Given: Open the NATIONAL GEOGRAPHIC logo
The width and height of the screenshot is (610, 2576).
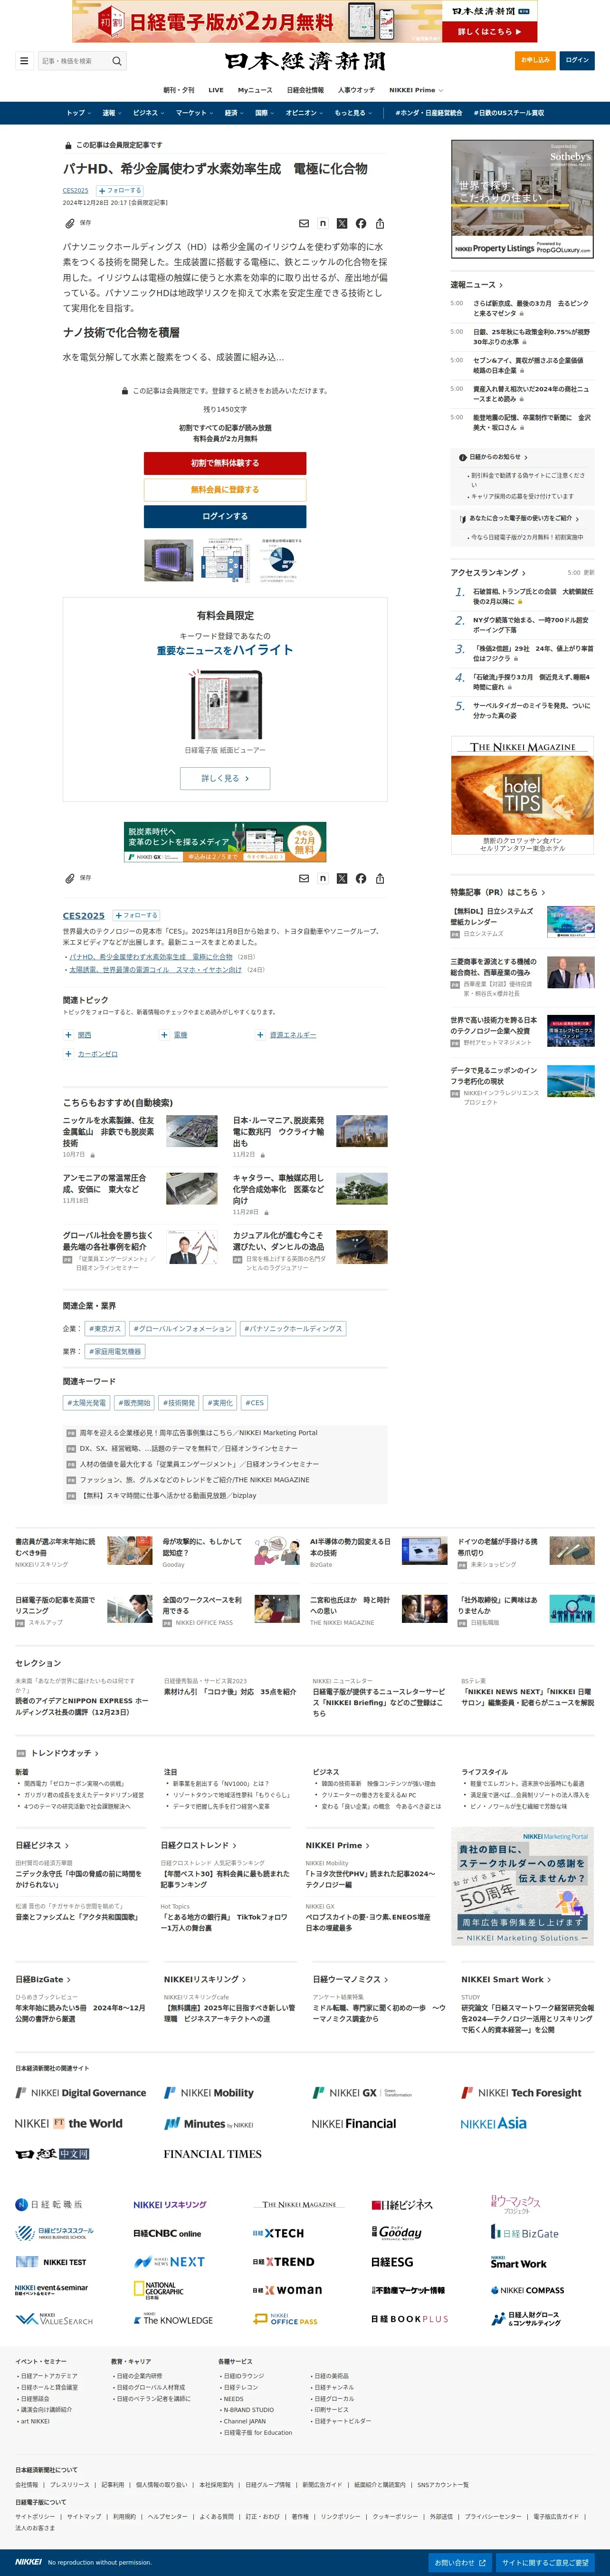Looking at the screenshot, I should [x=158, y=2289].
